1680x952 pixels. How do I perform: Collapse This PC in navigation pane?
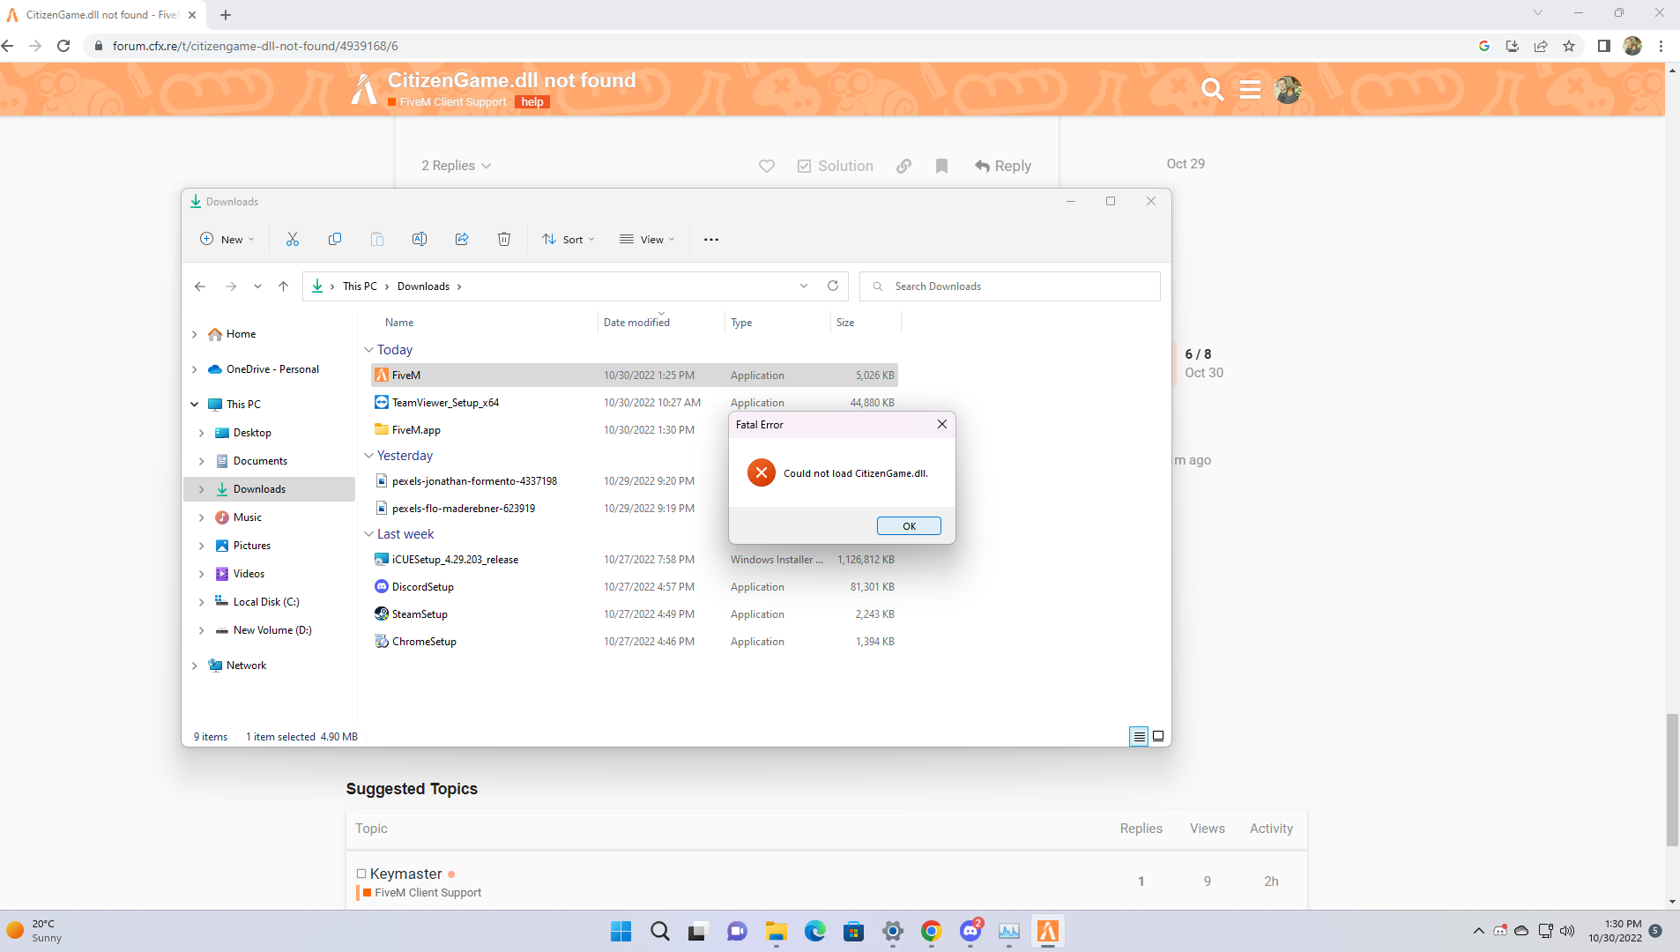tap(195, 405)
